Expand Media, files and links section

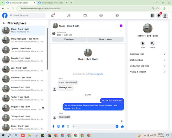pos(148,66)
